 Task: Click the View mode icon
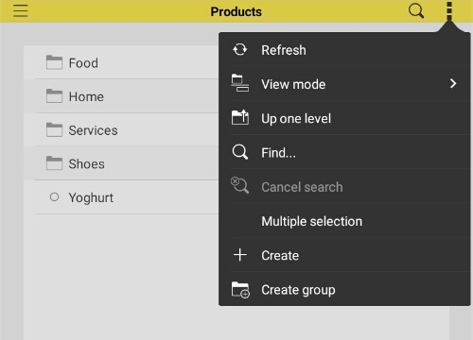click(x=240, y=83)
